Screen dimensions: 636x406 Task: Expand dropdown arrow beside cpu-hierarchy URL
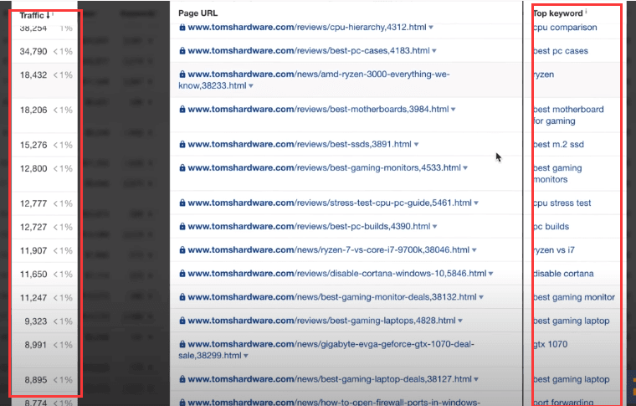pos(431,28)
